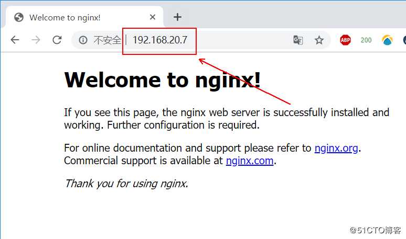Click the 不安全 not secure label
Screen dimensions: 406x239
tap(107, 40)
